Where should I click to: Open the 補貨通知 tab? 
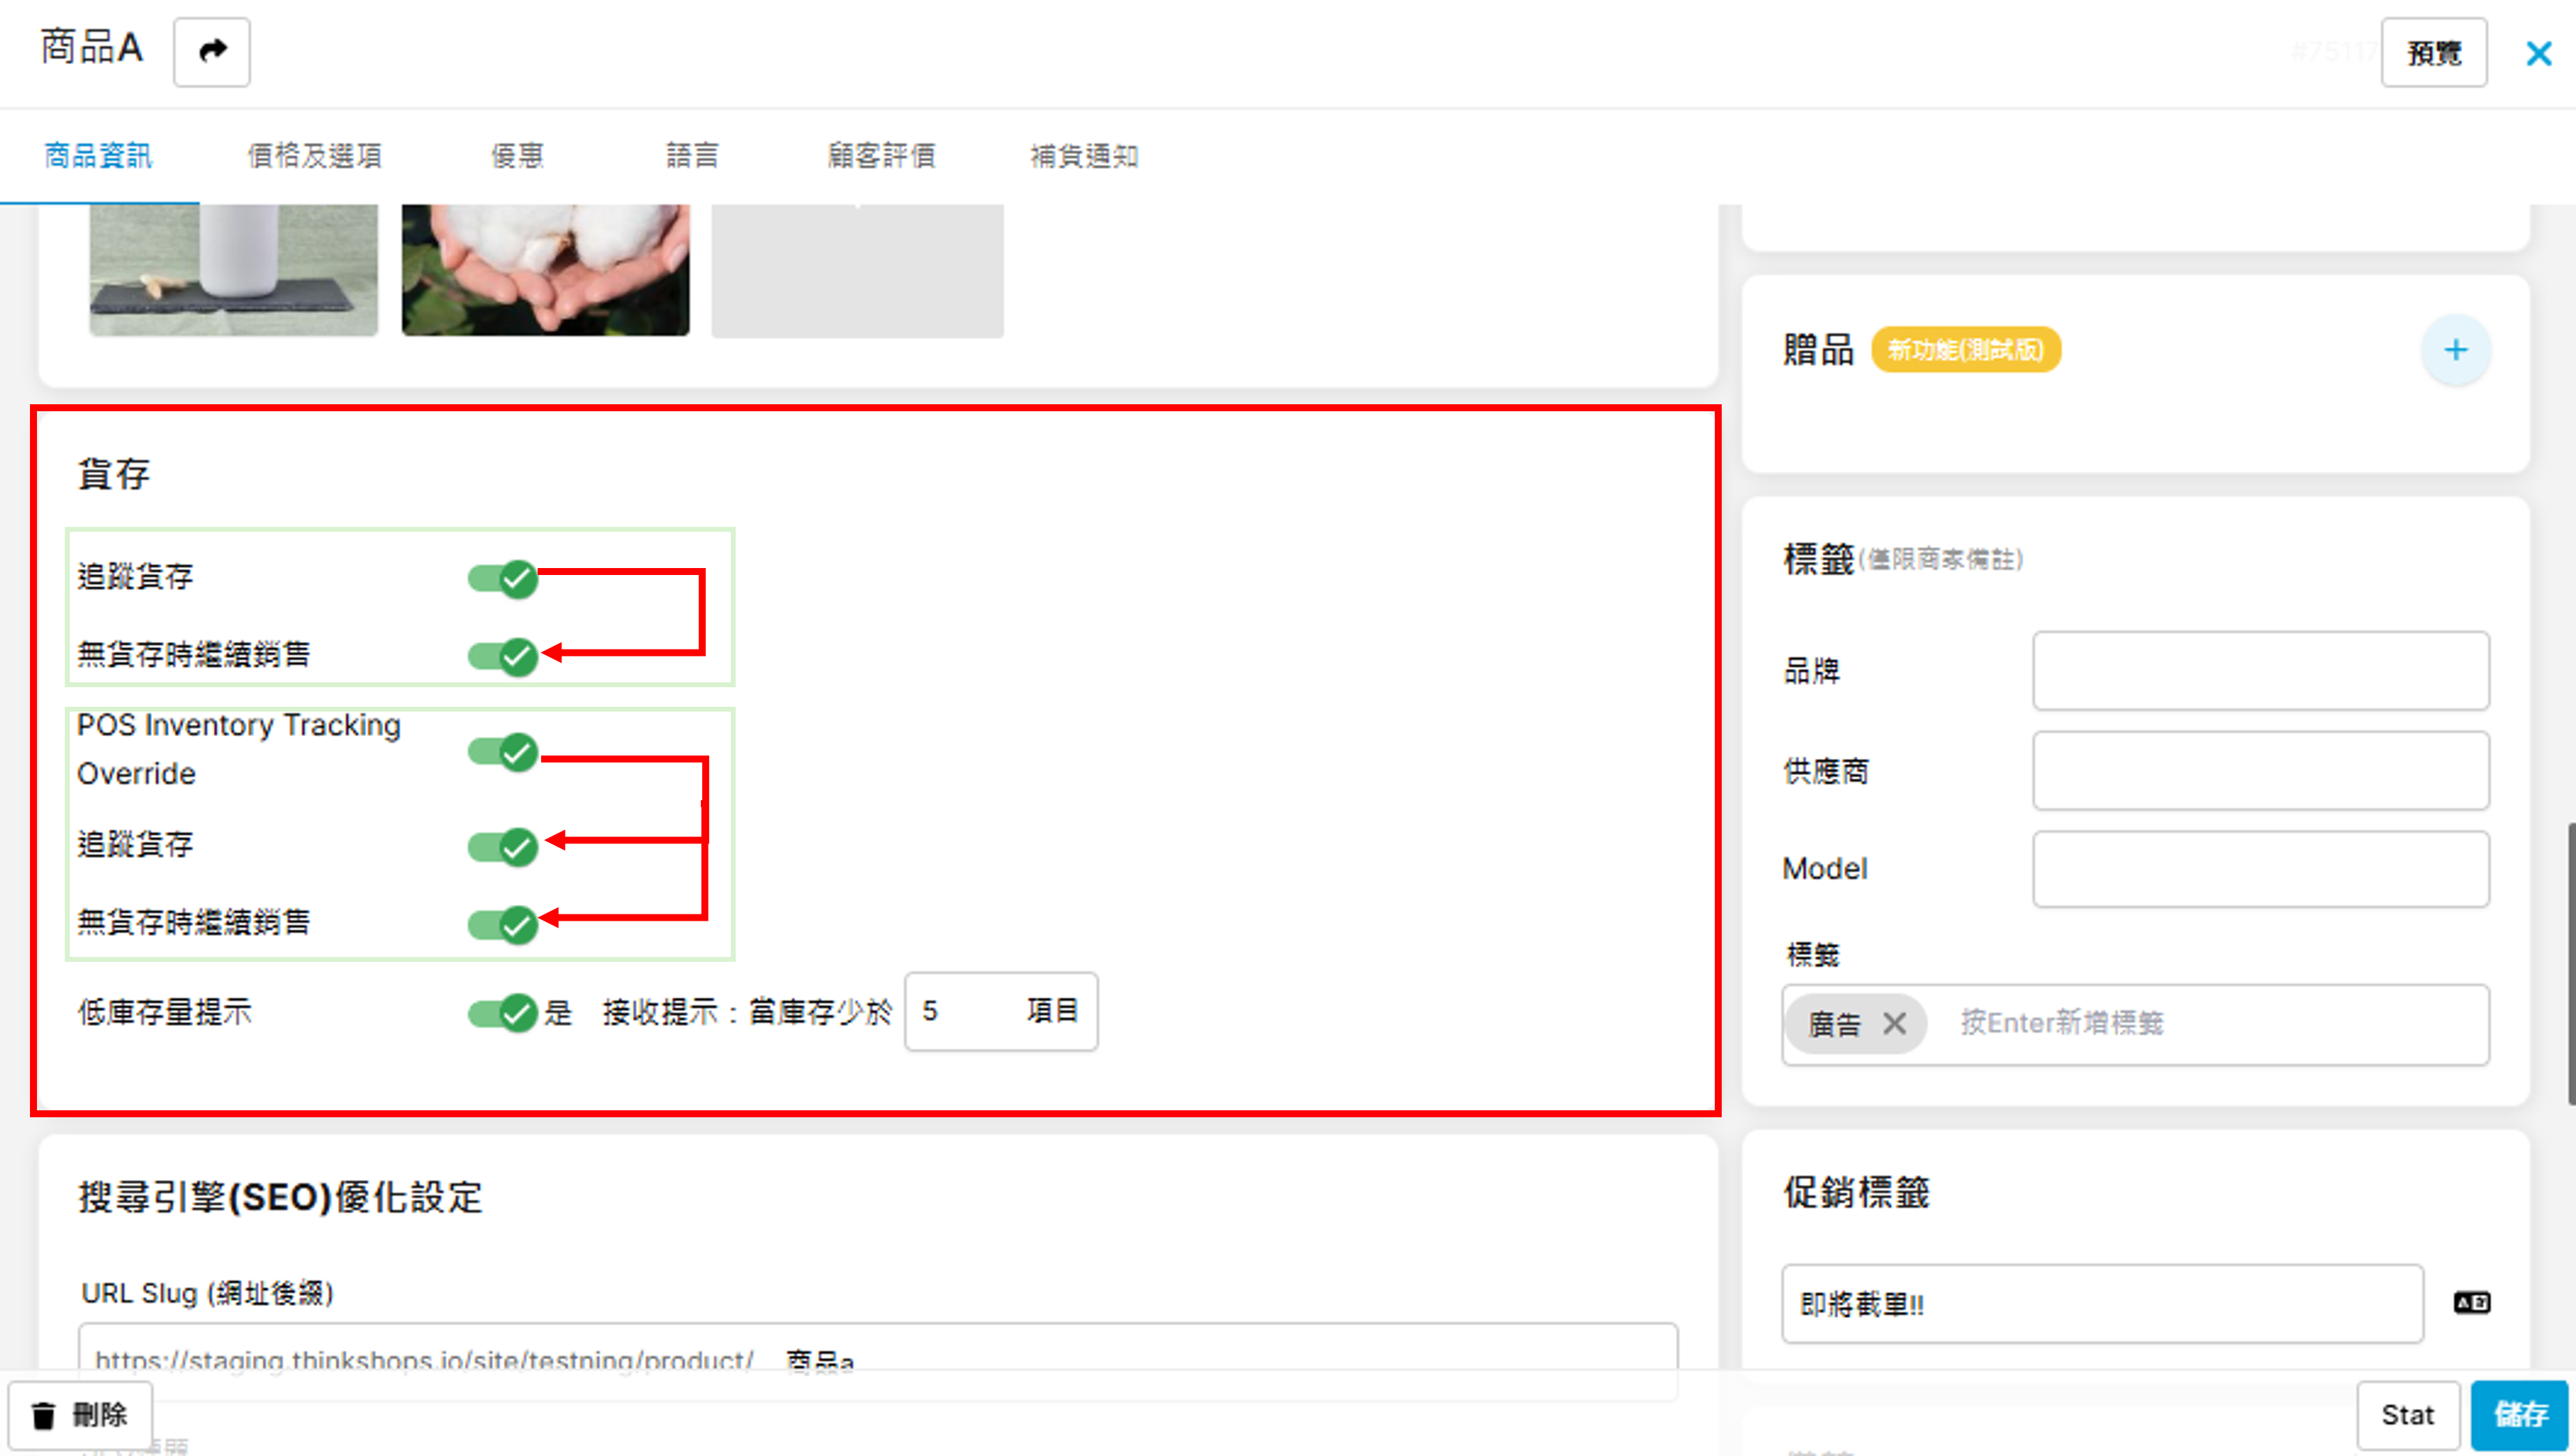[x=1084, y=156]
